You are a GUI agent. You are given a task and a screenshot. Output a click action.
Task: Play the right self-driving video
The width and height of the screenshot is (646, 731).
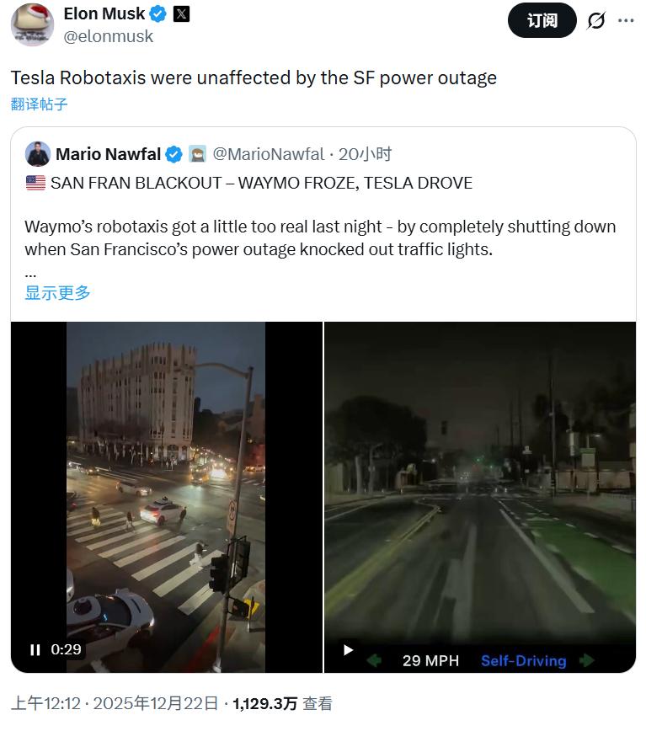tap(348, 649)
